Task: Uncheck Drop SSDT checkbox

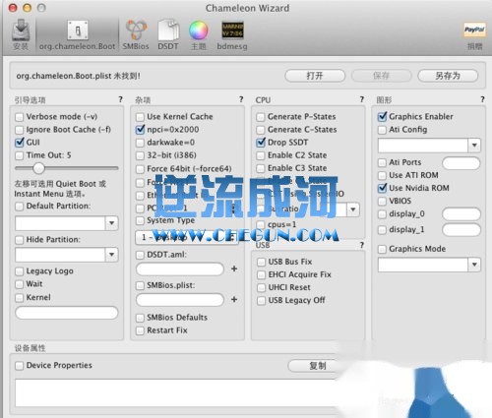Action: click(x=261, y=143)
